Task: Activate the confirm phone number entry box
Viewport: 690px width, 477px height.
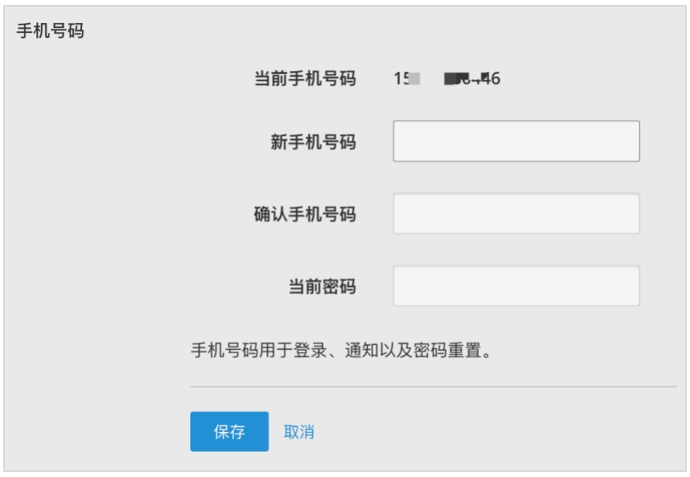Action: click(x=515, y=214)
